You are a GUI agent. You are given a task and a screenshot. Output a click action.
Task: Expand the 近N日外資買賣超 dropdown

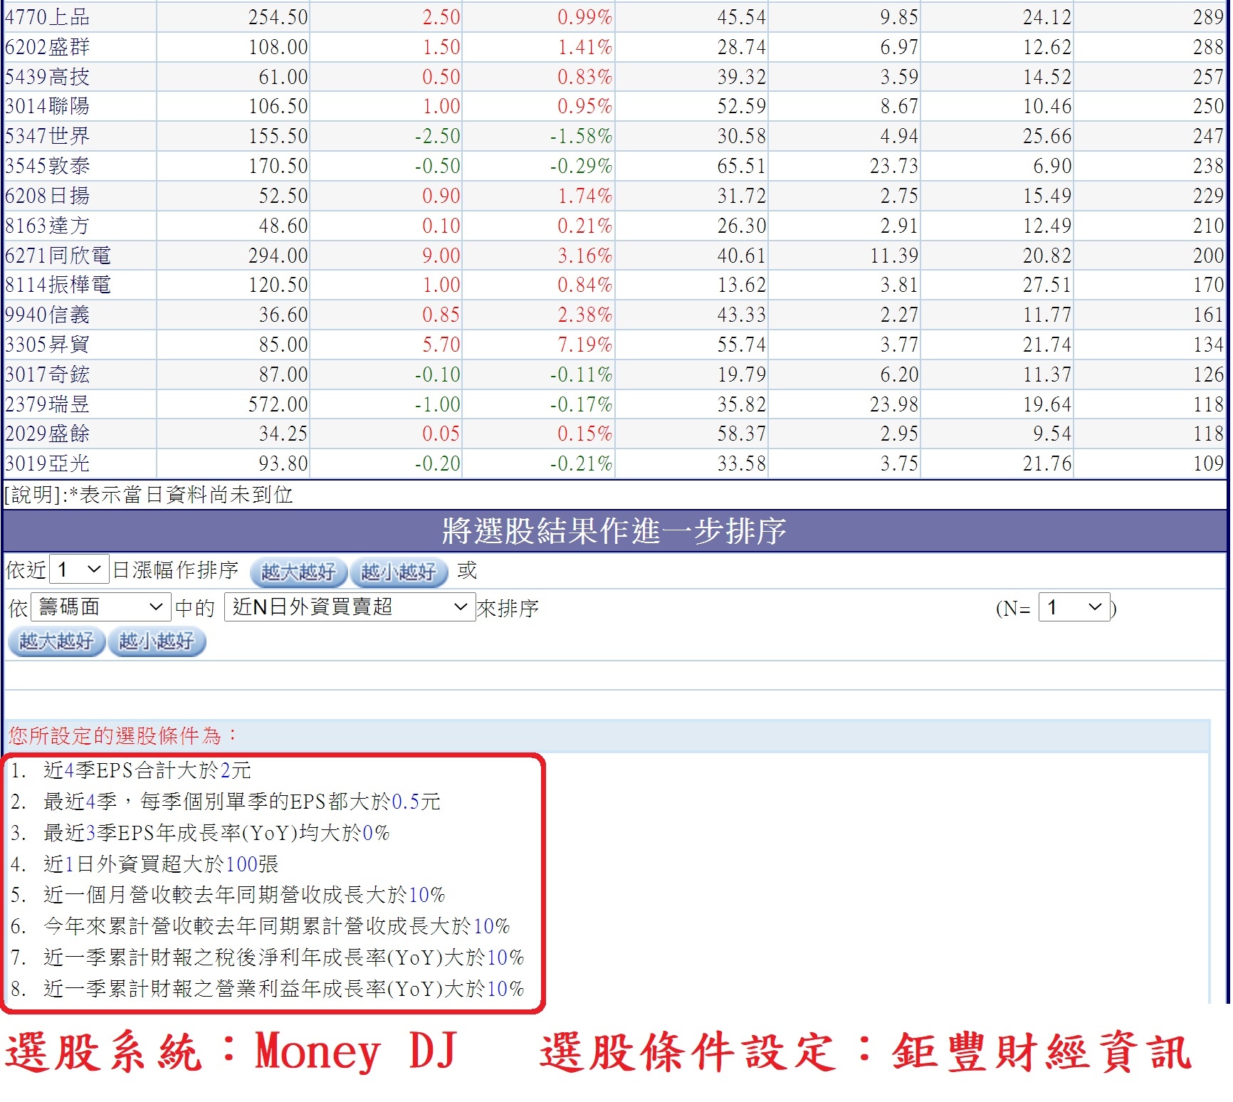[x=350, y=607]
